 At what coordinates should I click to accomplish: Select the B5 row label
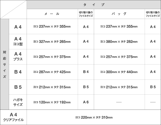coord(18,87)
